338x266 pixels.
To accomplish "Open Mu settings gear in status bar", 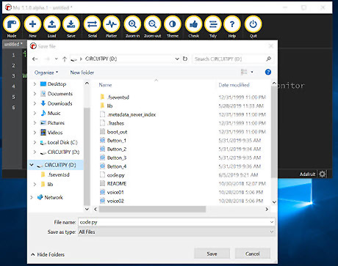I will pyautogui.click(x=323, y=174).
